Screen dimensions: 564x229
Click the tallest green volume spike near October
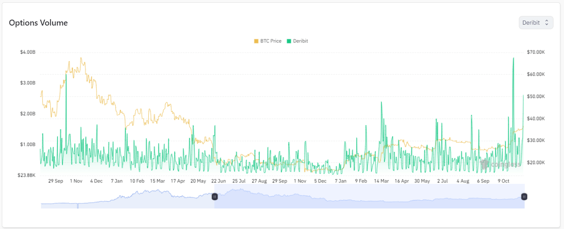(514, 59)
